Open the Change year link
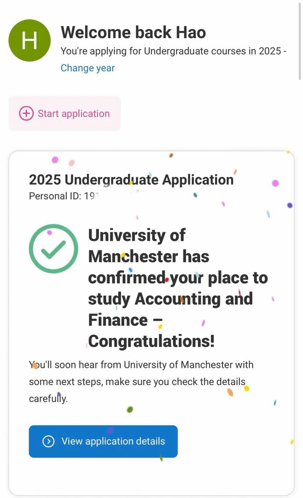Screen dimensions: 303x498 87,68
